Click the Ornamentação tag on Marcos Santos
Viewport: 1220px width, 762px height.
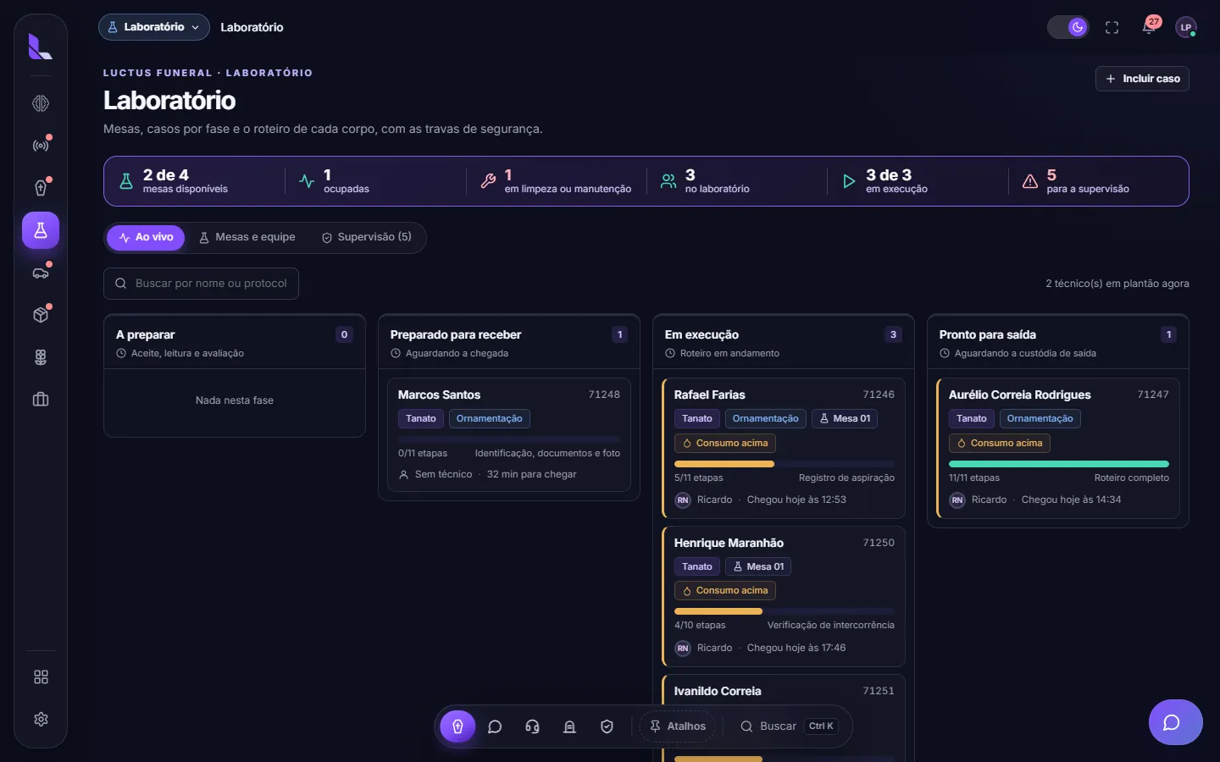pos(490,418)
